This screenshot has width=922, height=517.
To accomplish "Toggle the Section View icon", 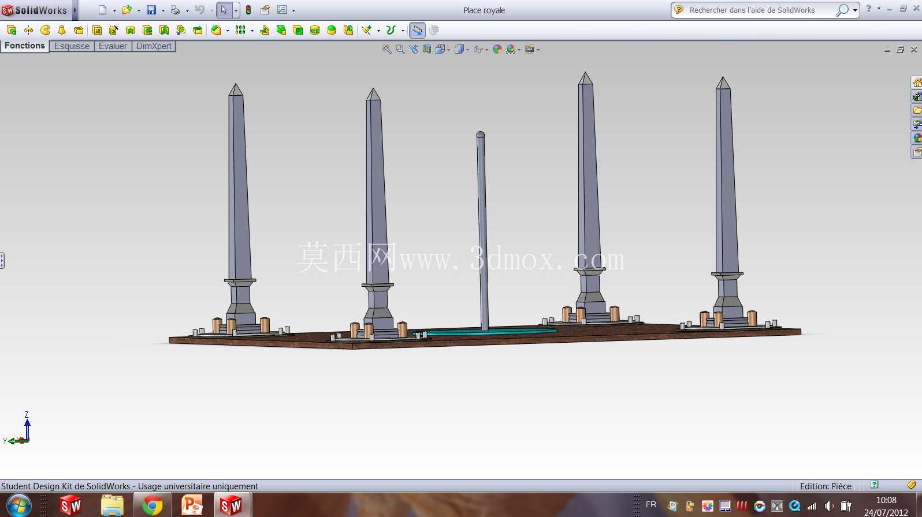I will 427,50.
